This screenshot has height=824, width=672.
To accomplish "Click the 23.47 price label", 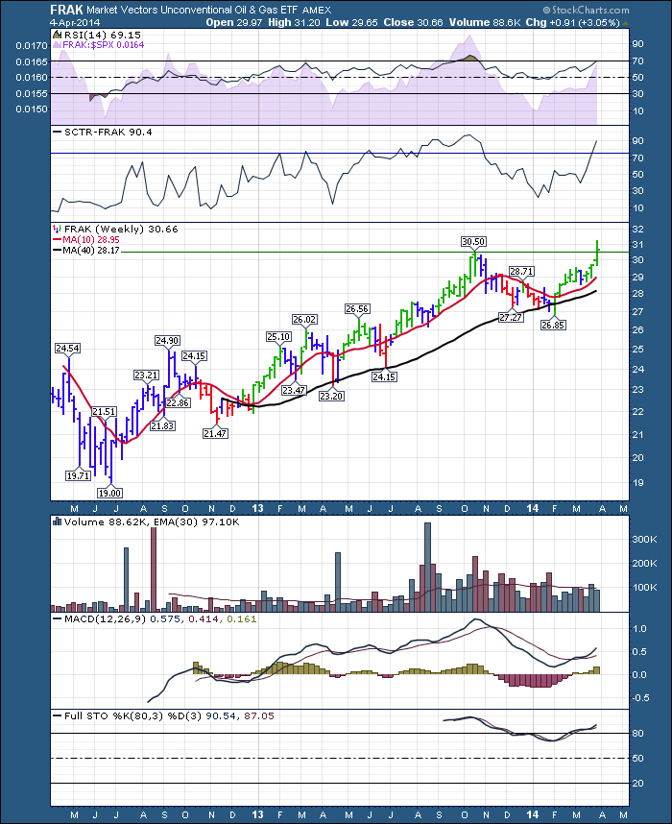I will pos(294,391).
